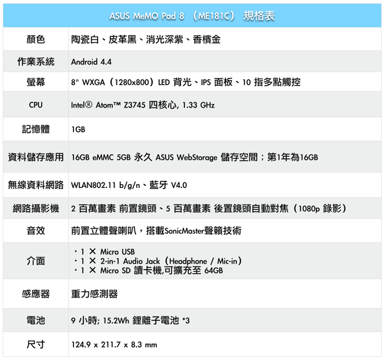The image size is (384, 360).
Task: Select the 音效 row label
Action: pyautogui.click(x=36, y=231)
